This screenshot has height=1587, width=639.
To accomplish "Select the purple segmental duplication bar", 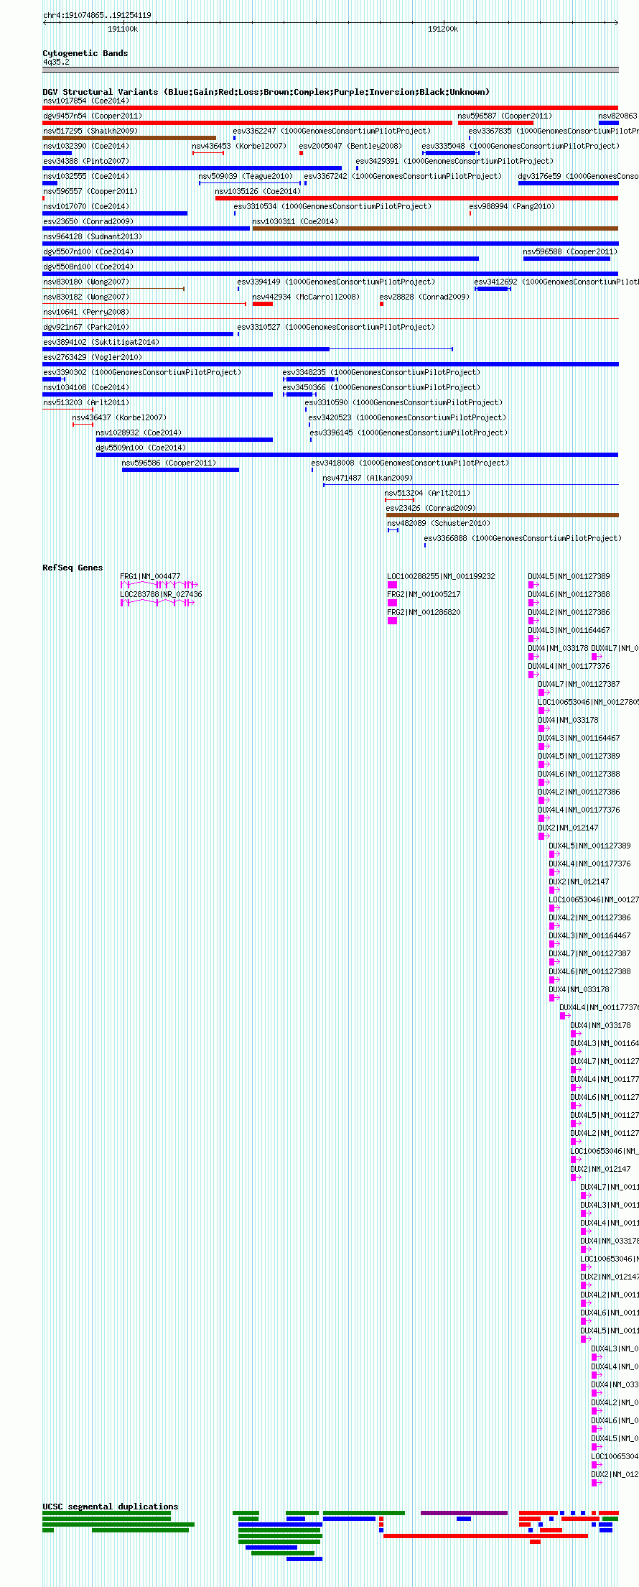I will [x=464, y=1513].
